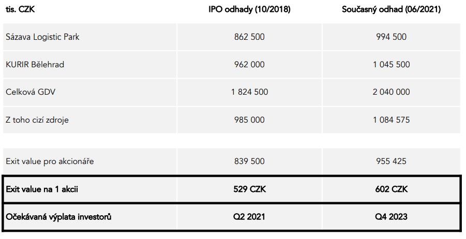
Task: Click the 862 500 IPO value cell
Action: tap(249, 37)
